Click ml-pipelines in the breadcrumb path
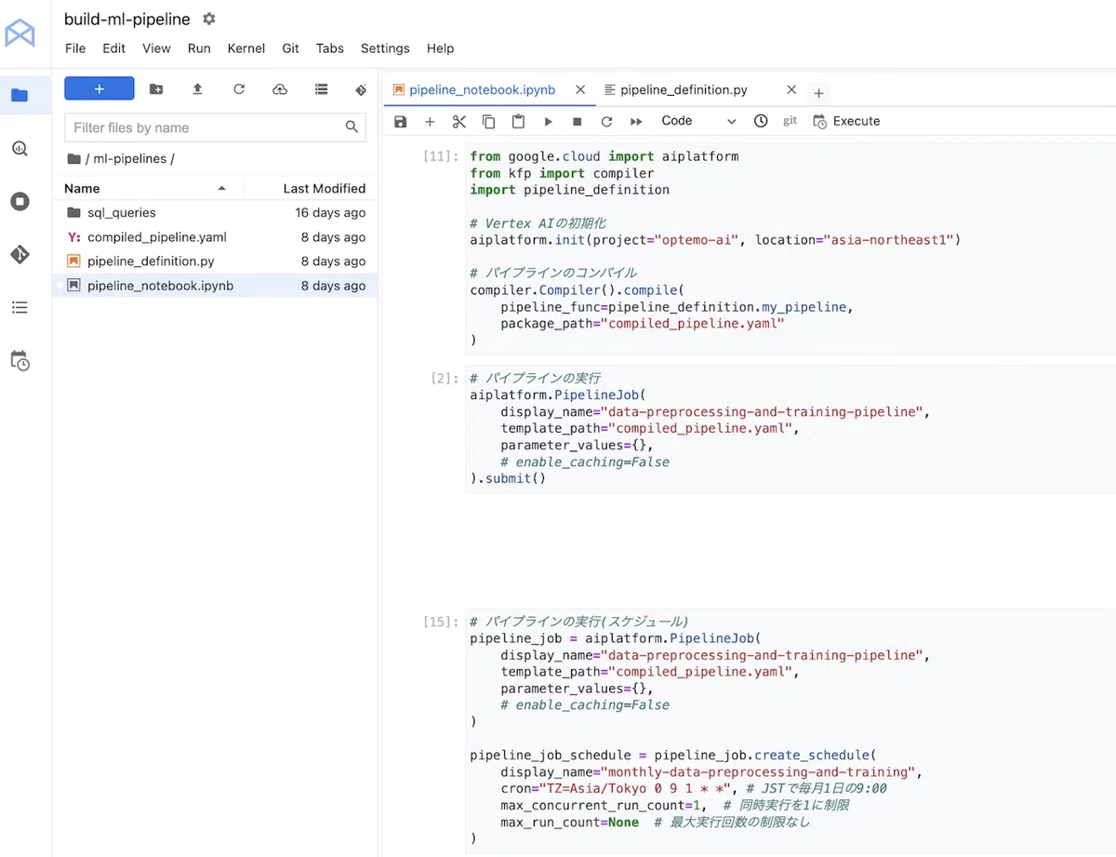Viewport: 1116px width, 857px height. pos(129,159)
